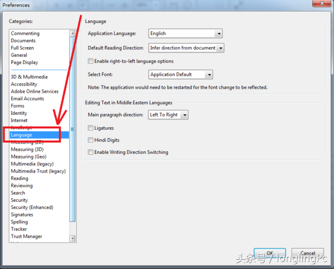
Task: Open the Tracker category
Action: (19, 229)
